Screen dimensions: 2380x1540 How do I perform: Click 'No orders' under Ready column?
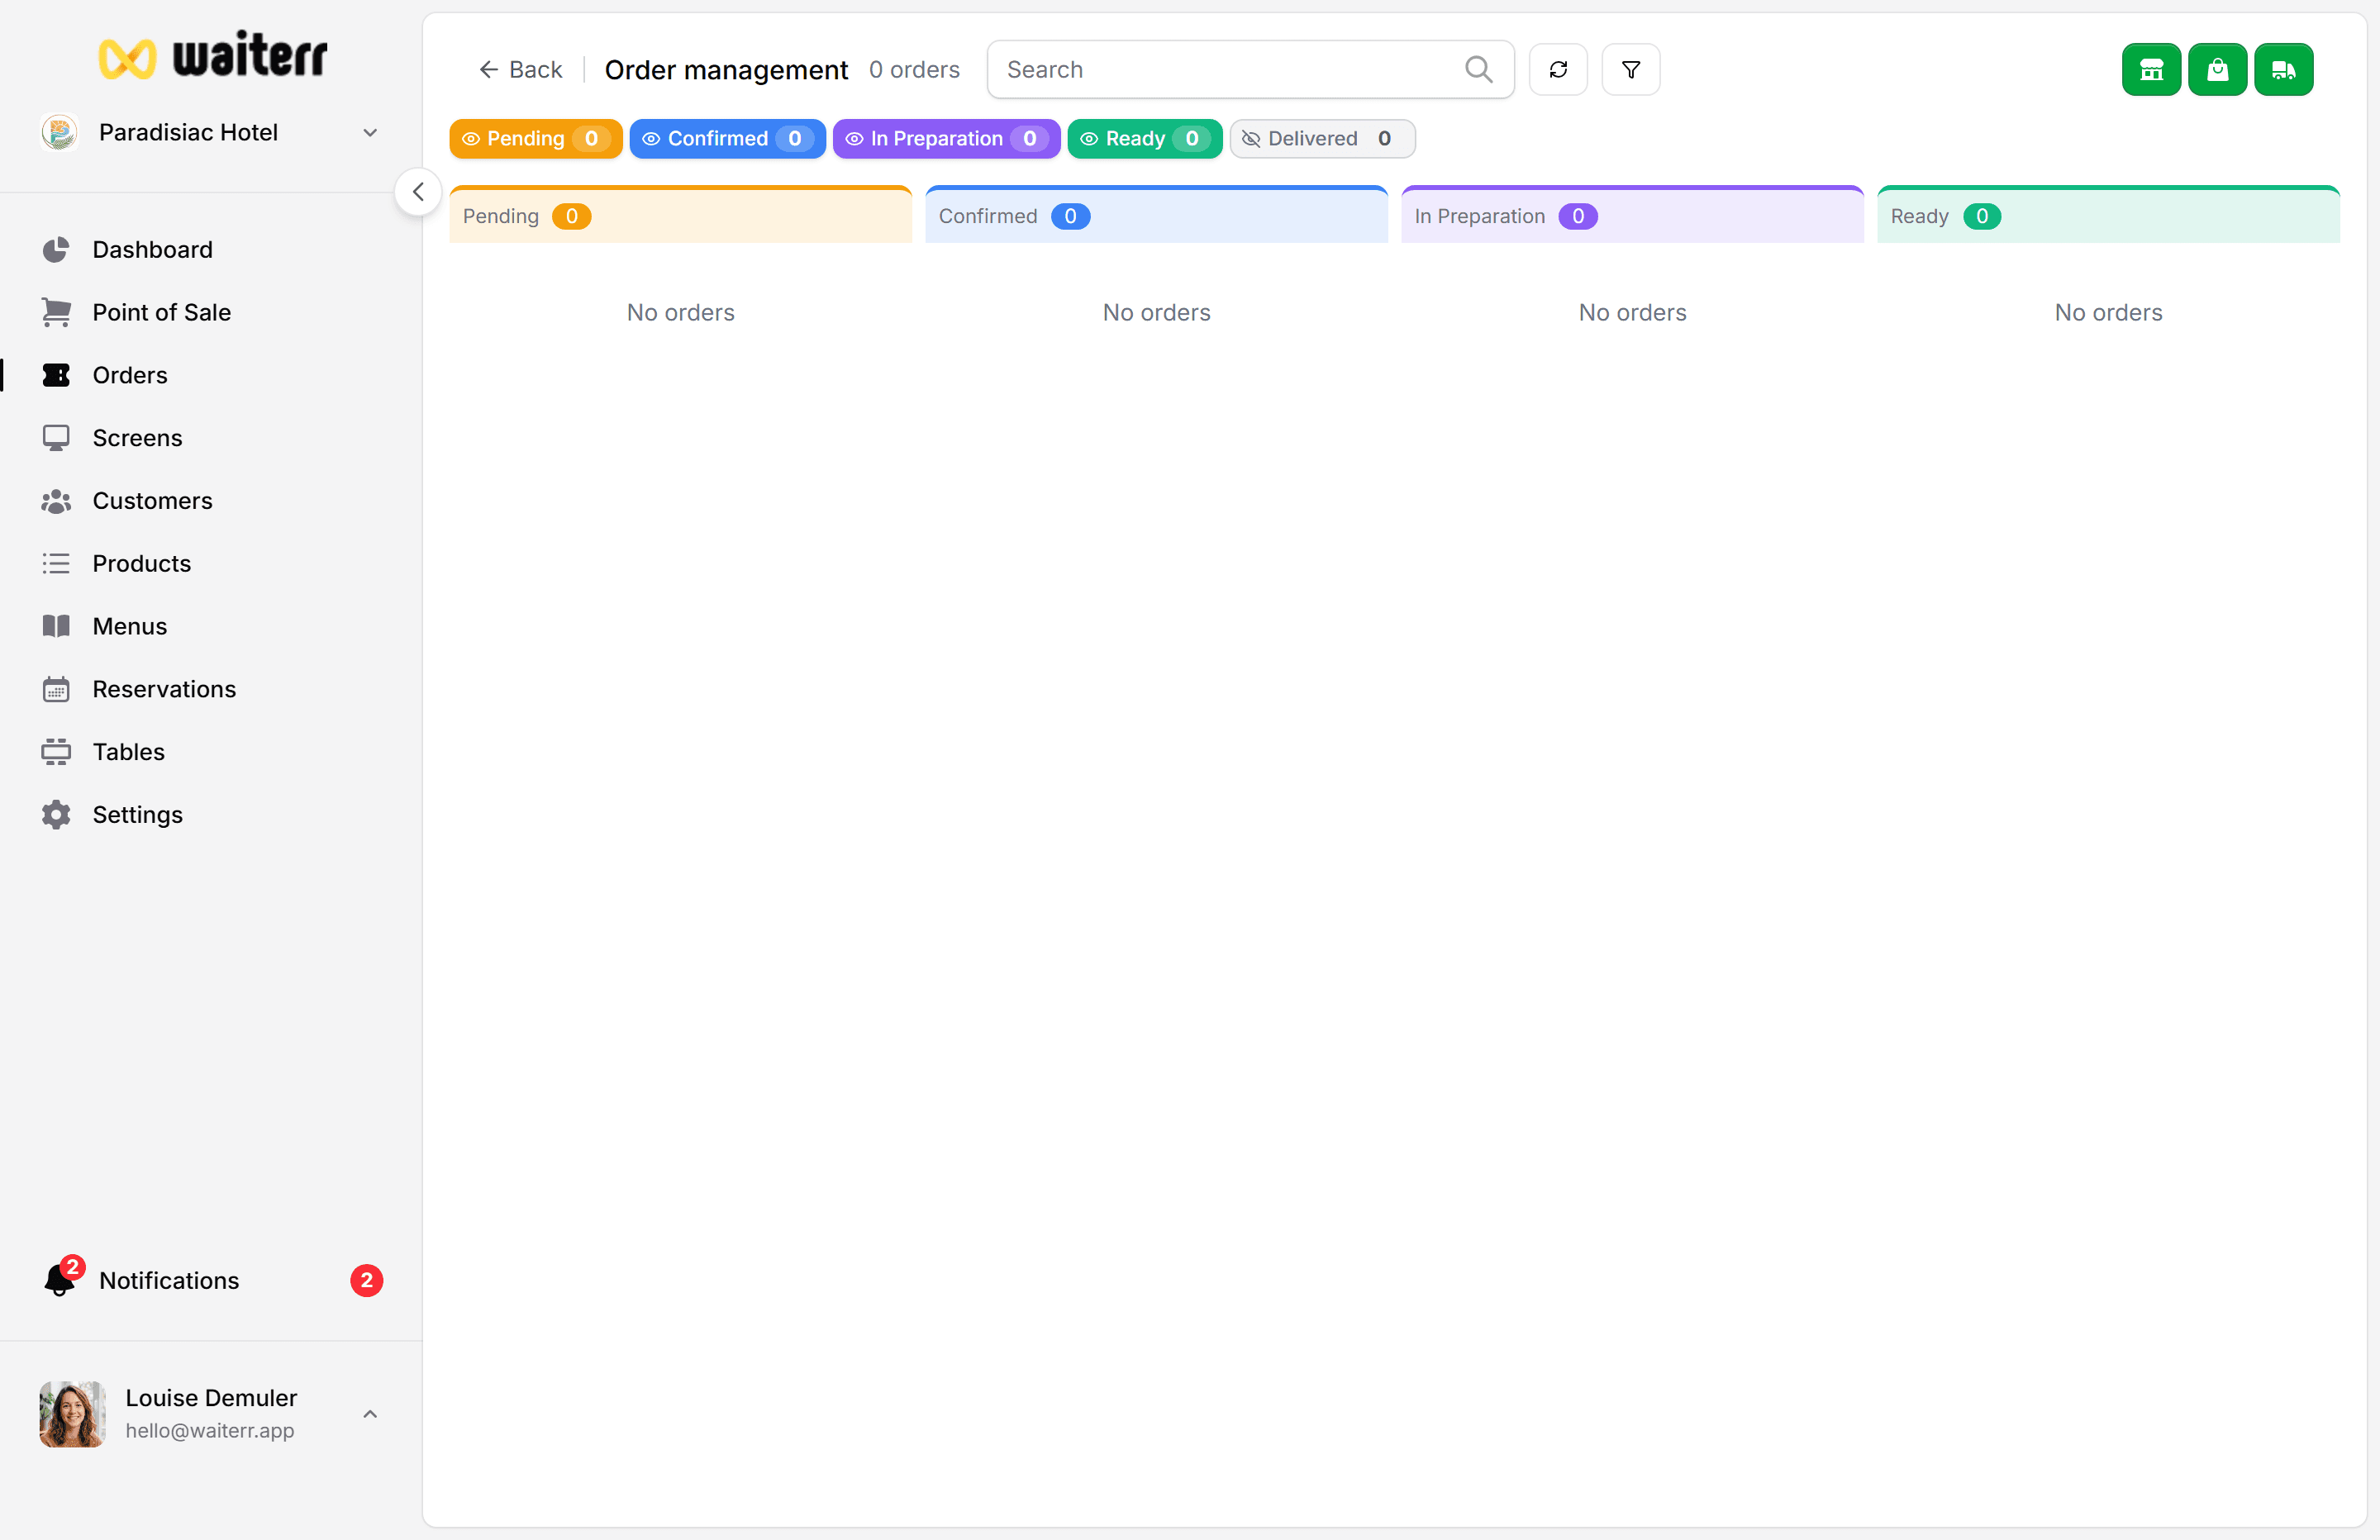[x=2108, y=312]
